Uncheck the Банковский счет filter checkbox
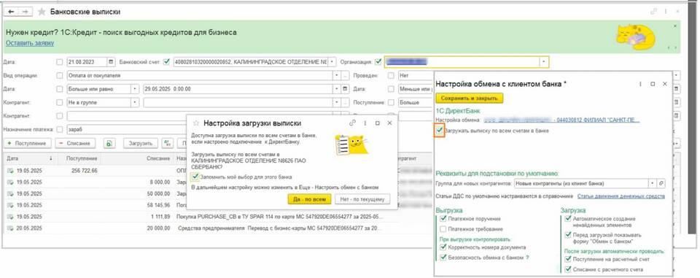This screenshot has width=700, height=278. (167, 62)
